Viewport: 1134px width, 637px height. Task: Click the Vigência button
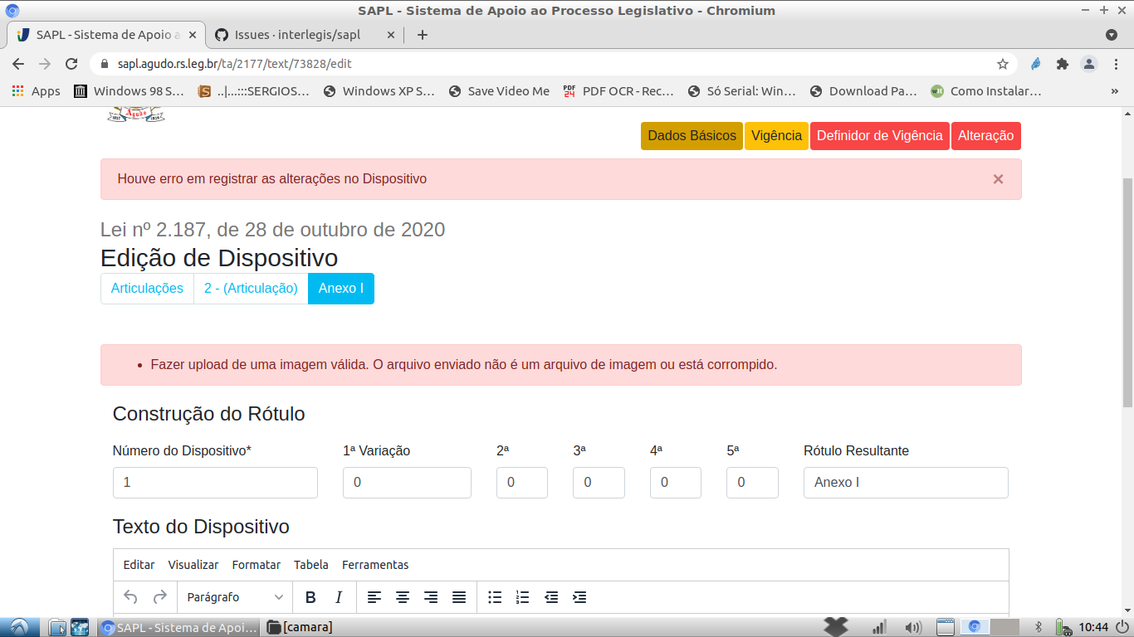click(x=776, y=136)
